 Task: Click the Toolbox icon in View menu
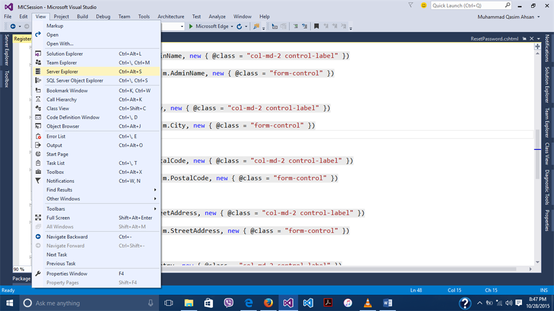(x=38, y=172)
